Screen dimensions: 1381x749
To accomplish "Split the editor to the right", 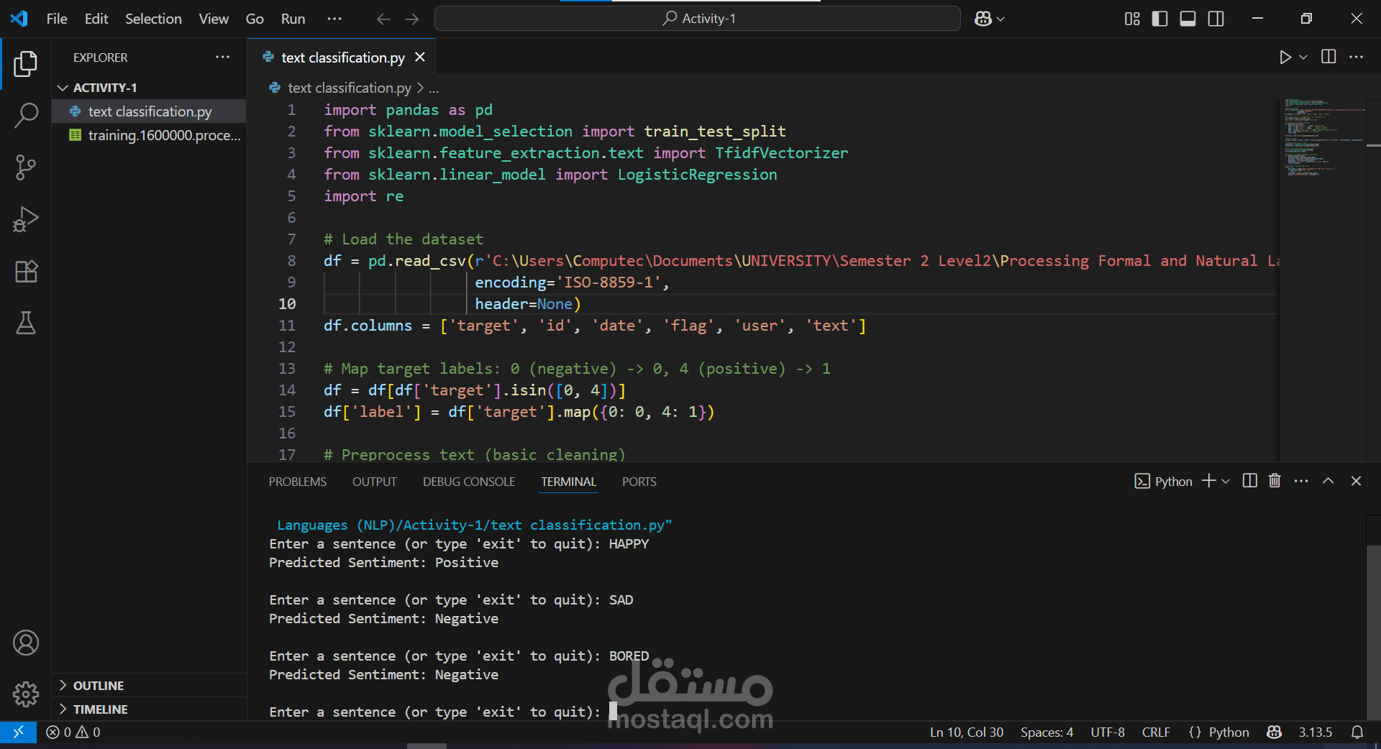I will coord(1328,57).
